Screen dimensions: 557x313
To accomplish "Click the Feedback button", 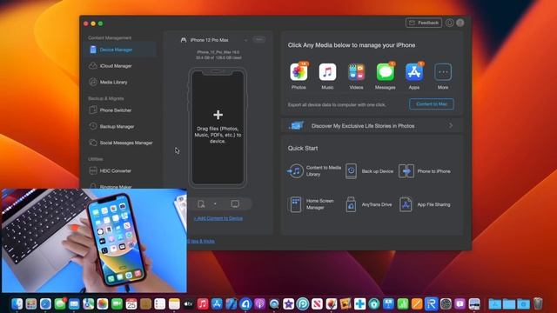I will click(x=424, y=23).
